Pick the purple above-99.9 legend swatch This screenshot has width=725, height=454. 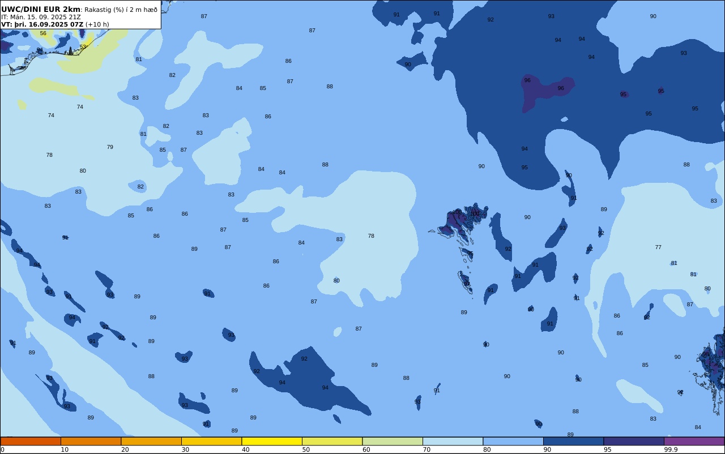(x=694, y=441)
